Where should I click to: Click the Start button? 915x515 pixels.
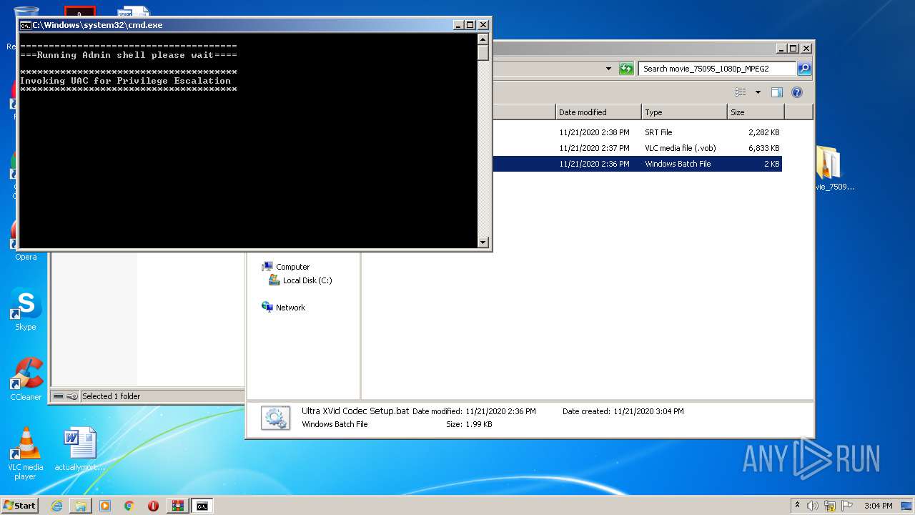tap(20, 506)
